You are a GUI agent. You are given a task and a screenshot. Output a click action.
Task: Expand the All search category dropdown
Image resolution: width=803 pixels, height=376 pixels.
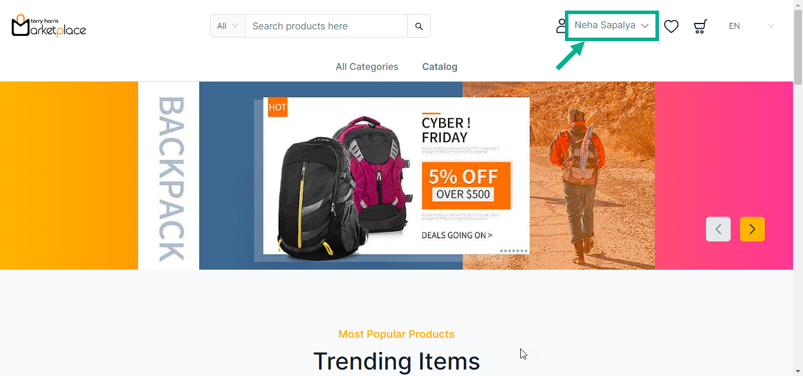[227, 26]
